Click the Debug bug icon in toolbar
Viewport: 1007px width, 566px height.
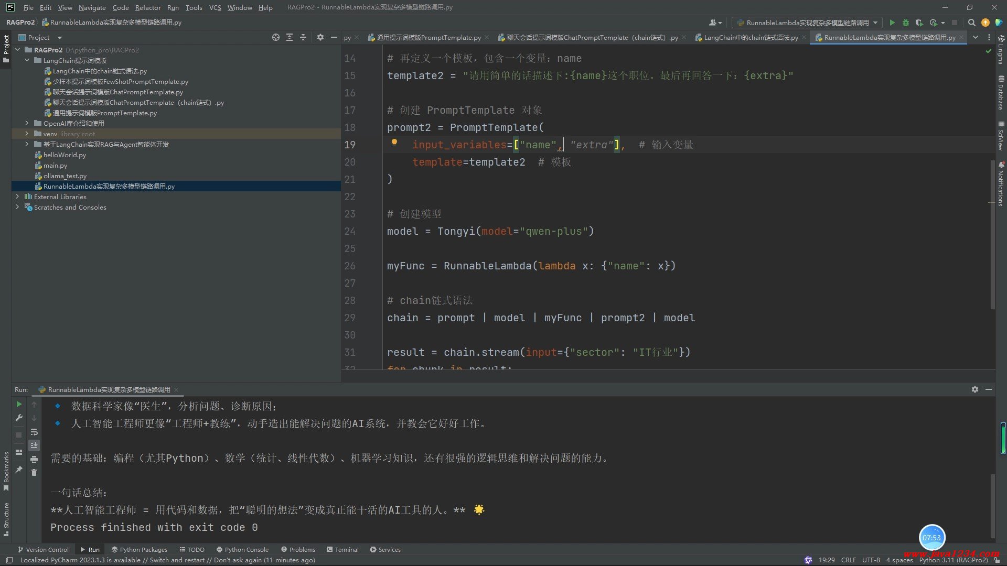tap(906, 23)
